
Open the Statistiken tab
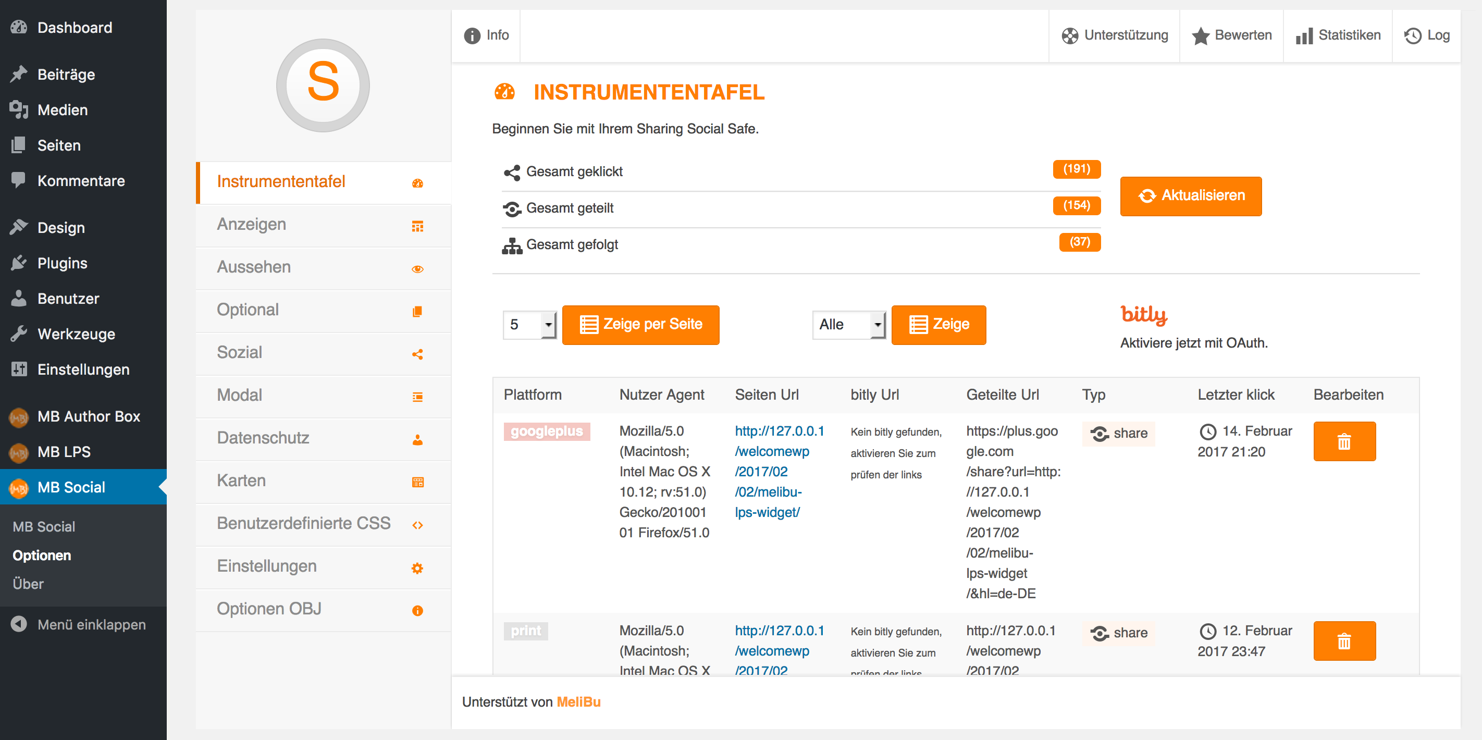(x=1338, y=35)
